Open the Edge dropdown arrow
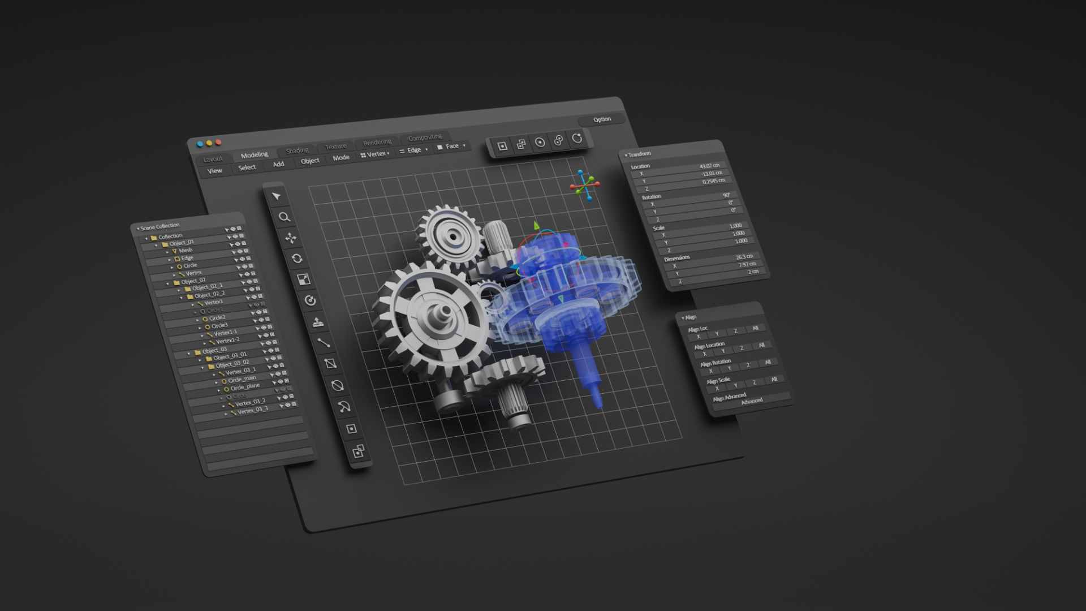1086x611 pixels. tap(426, 149)
